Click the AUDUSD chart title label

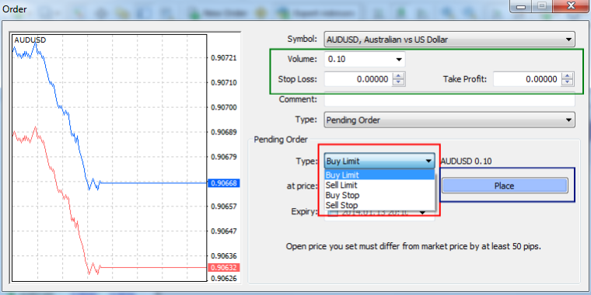(x=30, y=40)
